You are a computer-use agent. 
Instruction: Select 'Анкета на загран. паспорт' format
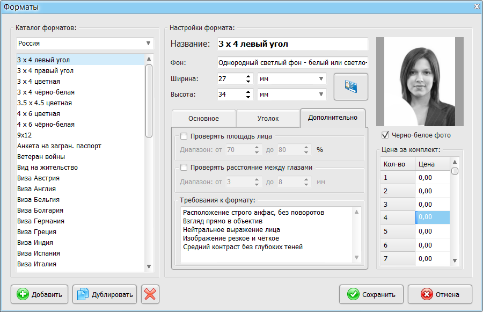(x=80, y=146)
